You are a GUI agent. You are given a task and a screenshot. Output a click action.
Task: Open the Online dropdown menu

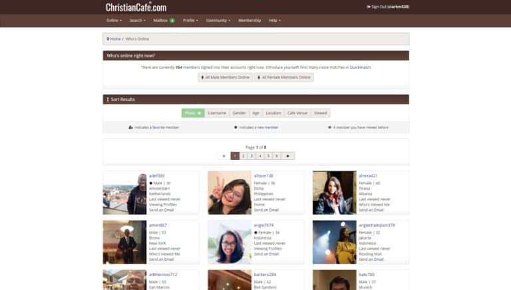114,20
